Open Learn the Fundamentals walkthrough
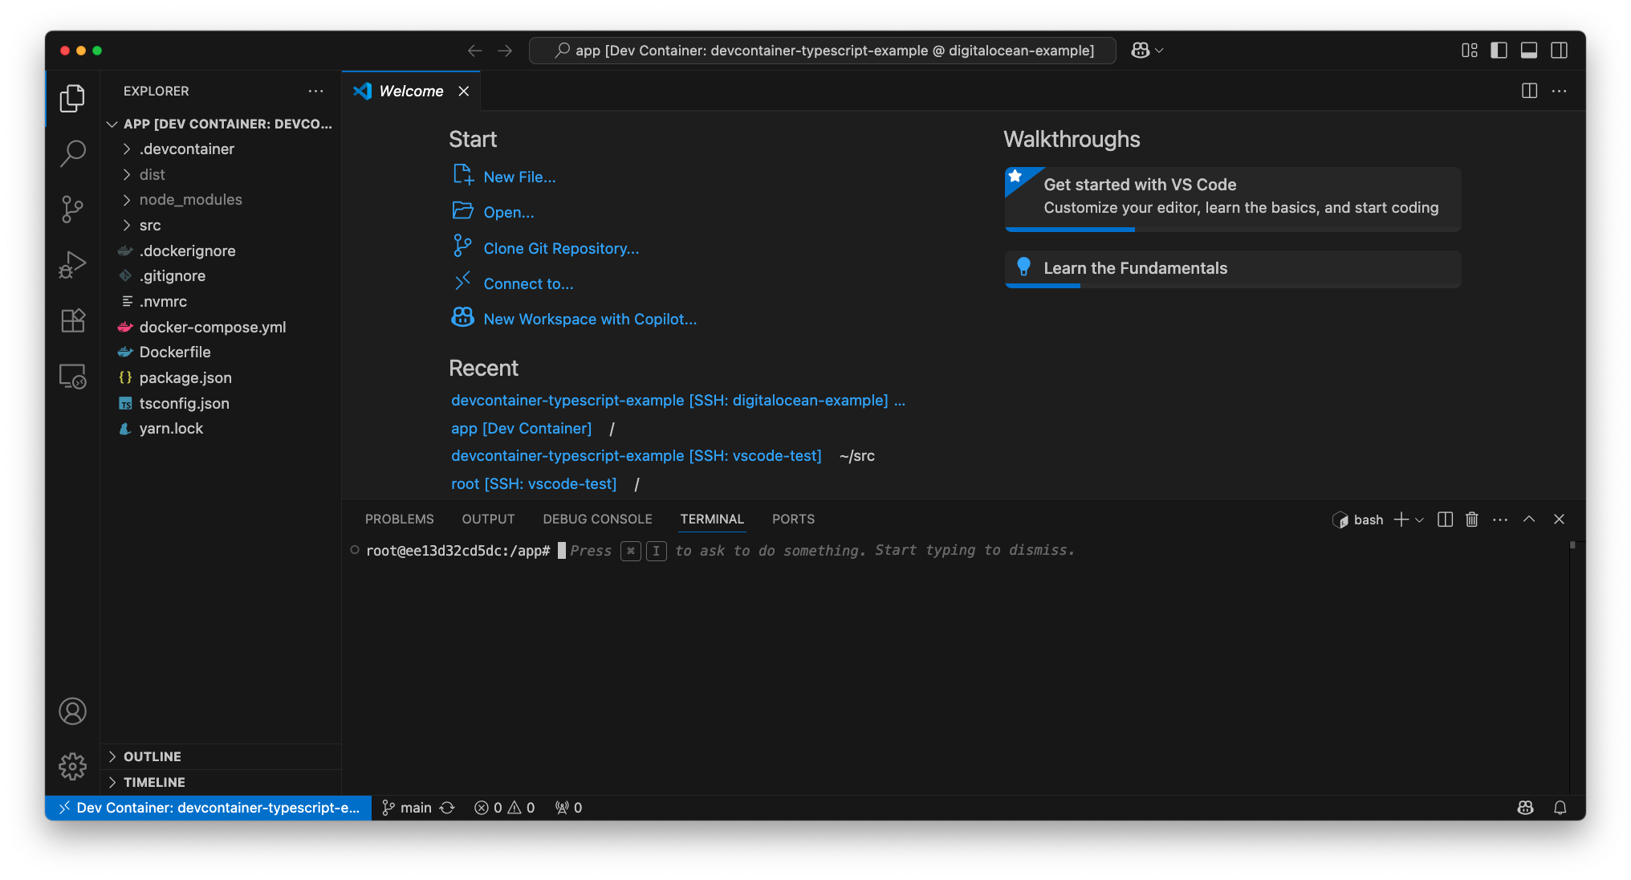The height and width of the screenshot is (880, 1631). (1232, 269)
